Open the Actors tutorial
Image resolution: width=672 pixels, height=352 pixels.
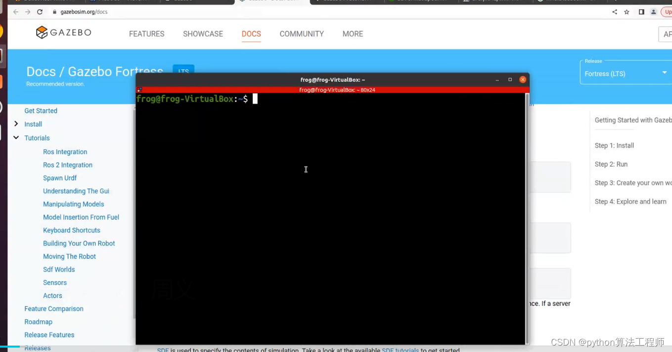click(52, 296)
